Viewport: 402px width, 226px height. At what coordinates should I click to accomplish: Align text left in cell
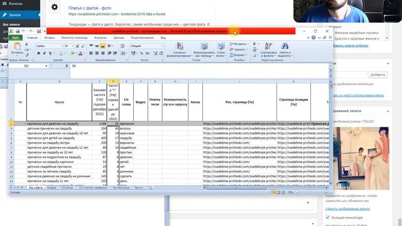pos(91,53)
